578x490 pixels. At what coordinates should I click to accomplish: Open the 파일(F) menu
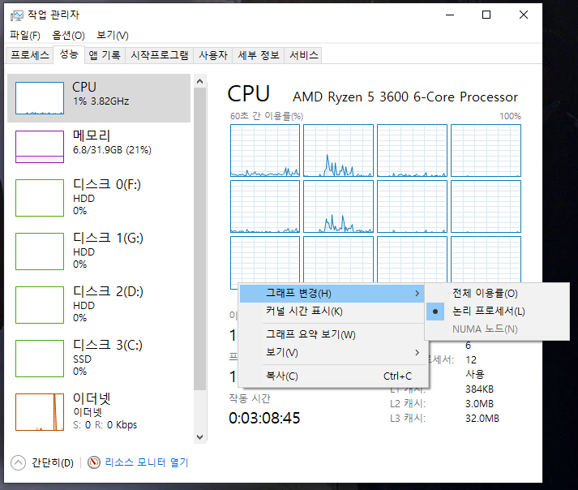pyautogui.click(x=25, y=36)
